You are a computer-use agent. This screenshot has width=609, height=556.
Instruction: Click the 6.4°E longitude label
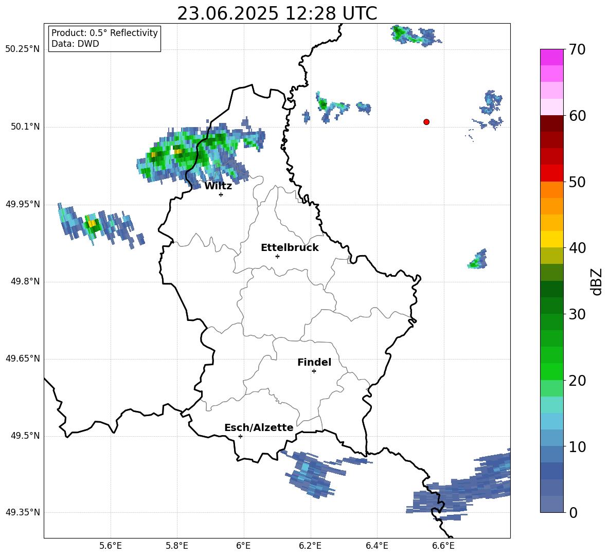[377, 546]
